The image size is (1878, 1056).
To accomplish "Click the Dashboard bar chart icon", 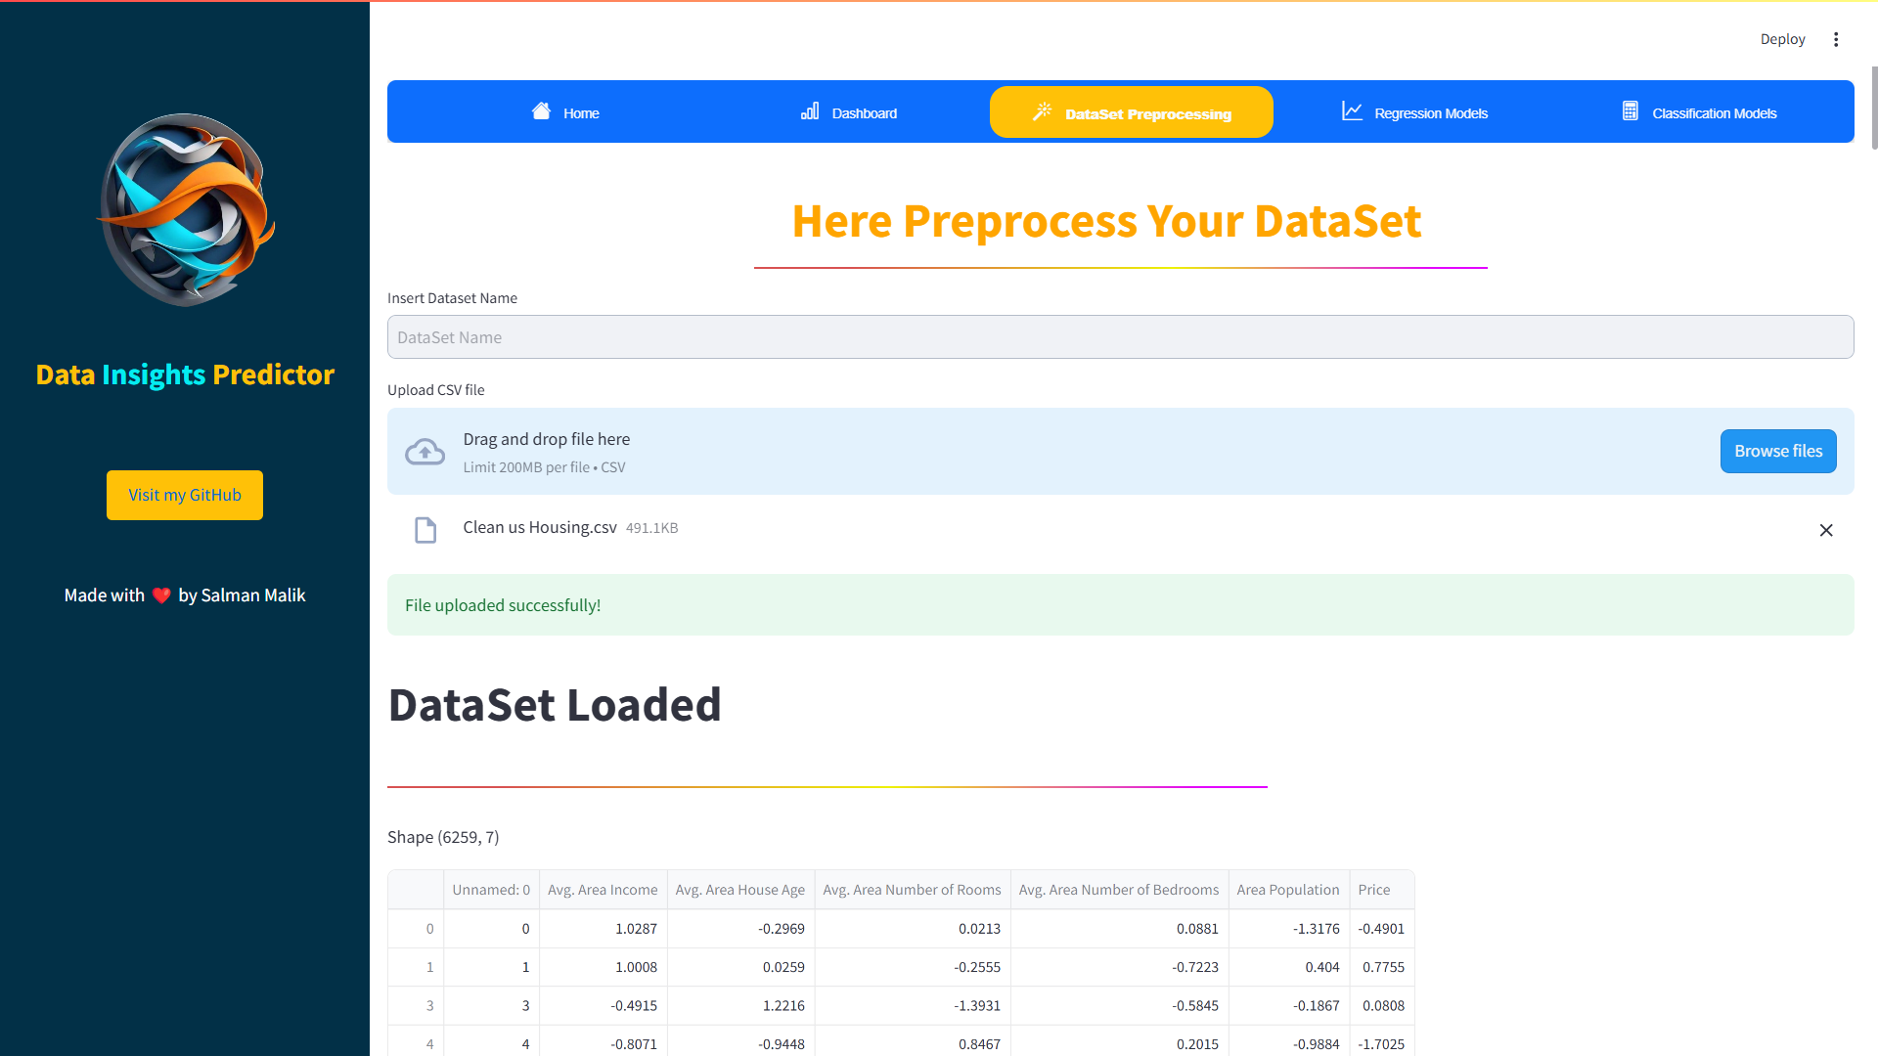I will pos(810,111).
